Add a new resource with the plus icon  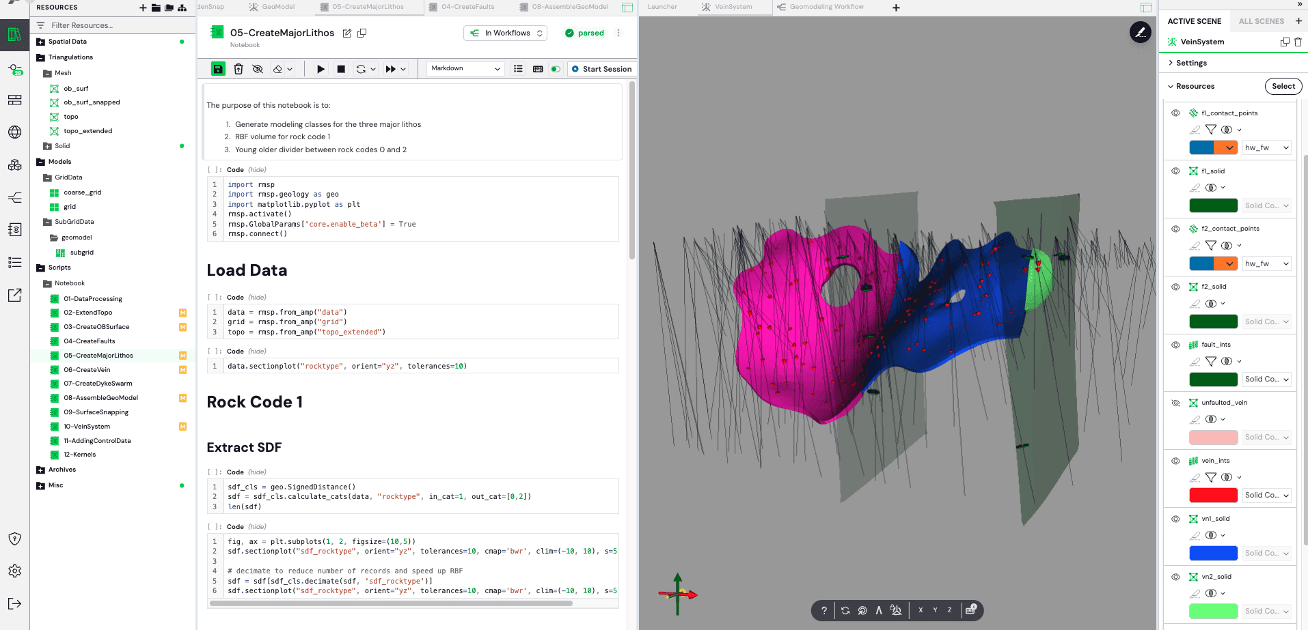click(x=143, y=8)
